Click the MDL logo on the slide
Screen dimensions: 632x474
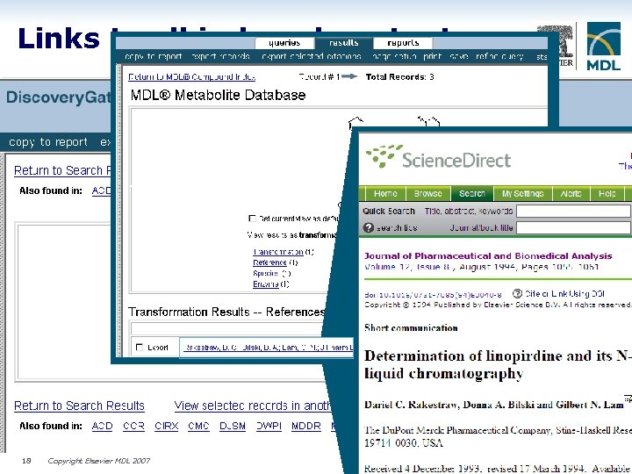pos(603,47)
